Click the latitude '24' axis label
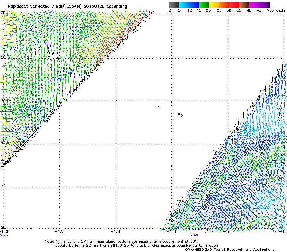 (x=3, y=143)
